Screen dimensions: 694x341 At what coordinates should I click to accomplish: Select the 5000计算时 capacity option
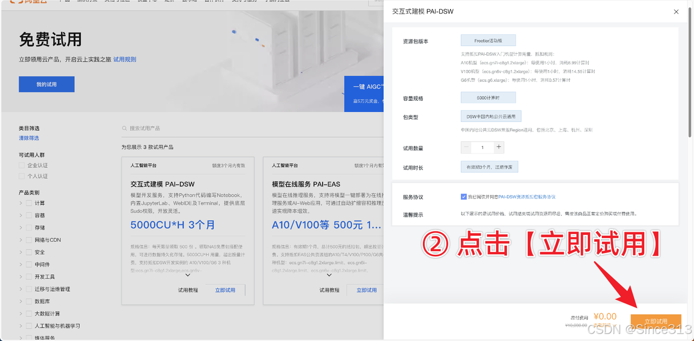coord(488,98)
